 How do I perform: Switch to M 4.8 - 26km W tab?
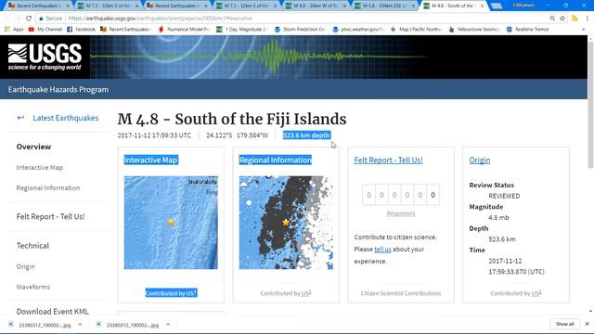[315, 6]
